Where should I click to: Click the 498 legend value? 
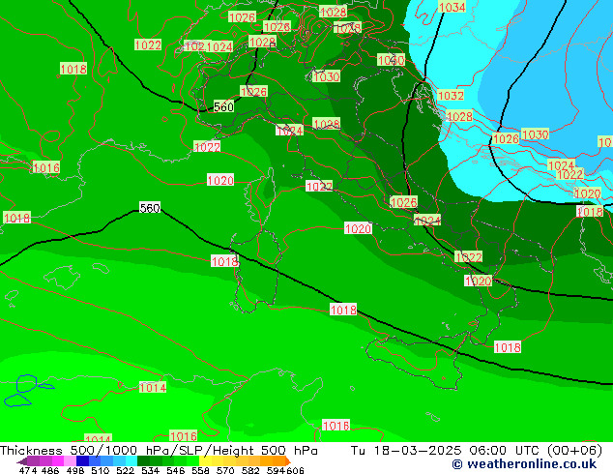[x=75, y=470]
